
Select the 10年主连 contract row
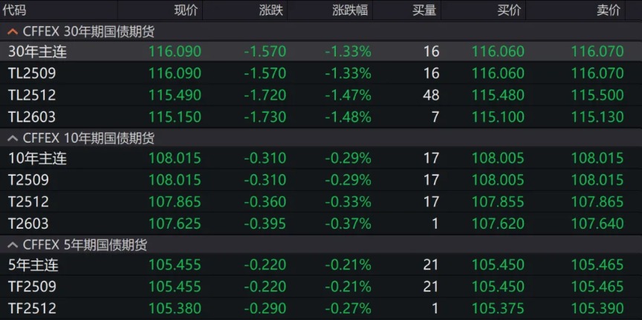point(38,158)
